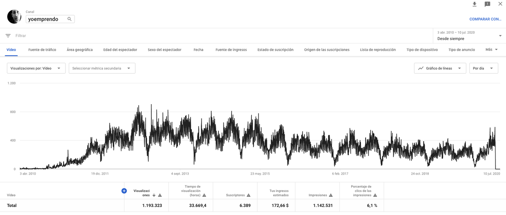Open Seleccionar métrica secundaria dropdown

[x=102, y=68]
